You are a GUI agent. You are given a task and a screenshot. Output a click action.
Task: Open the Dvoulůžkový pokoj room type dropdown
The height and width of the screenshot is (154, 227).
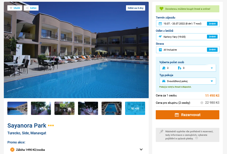point(188,81)
